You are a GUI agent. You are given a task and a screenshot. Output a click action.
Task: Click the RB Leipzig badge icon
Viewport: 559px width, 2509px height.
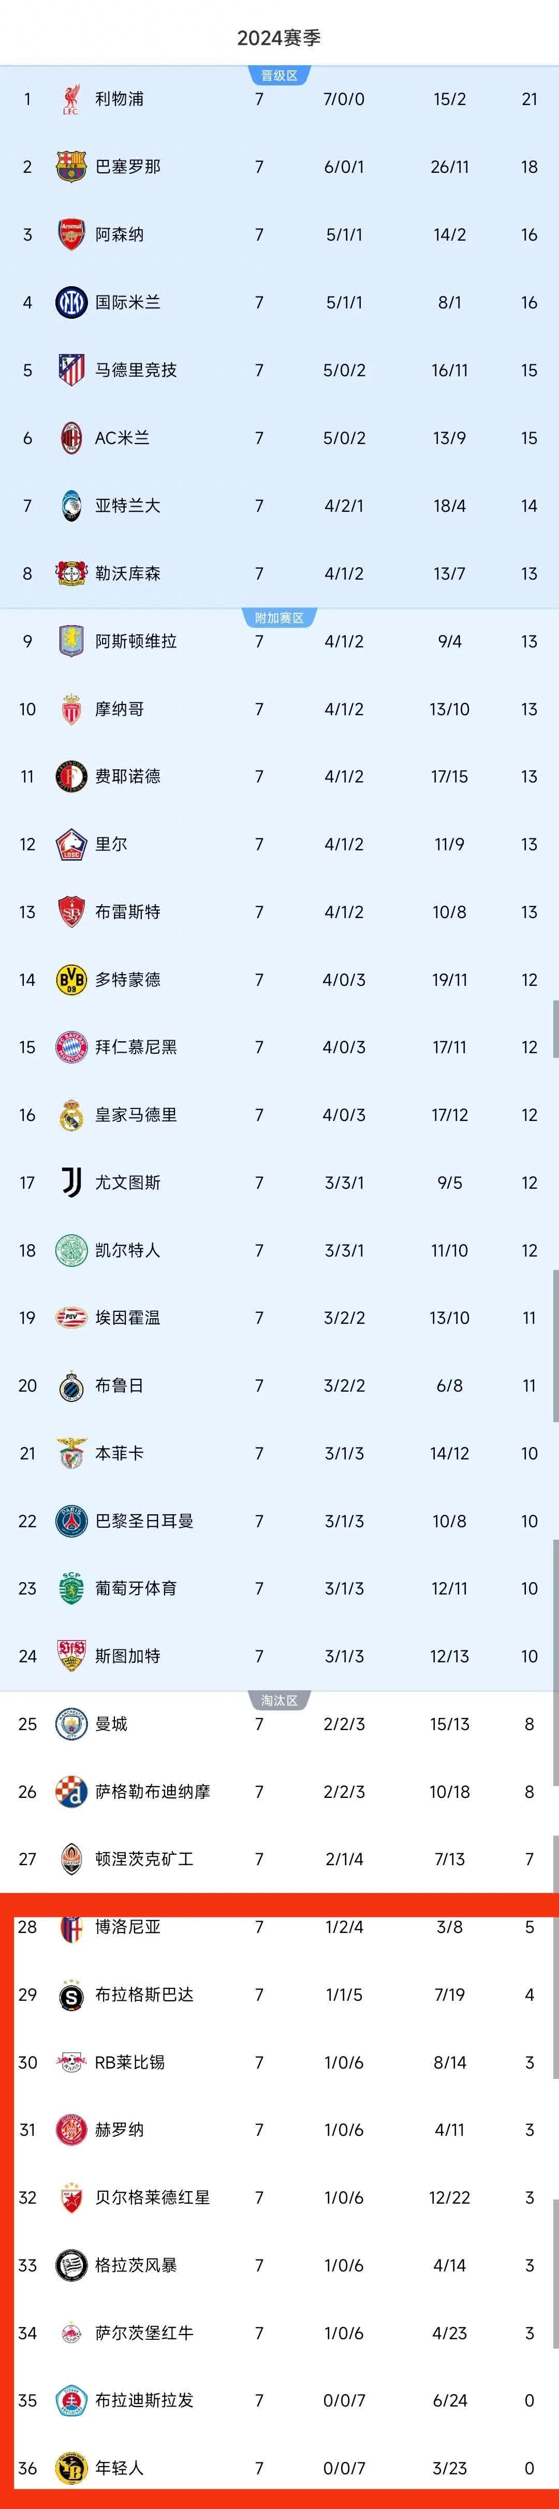pos(71,2062)
